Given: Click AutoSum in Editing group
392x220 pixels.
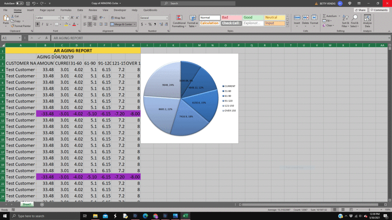Looking at the screenshot, I should point(330,16).
